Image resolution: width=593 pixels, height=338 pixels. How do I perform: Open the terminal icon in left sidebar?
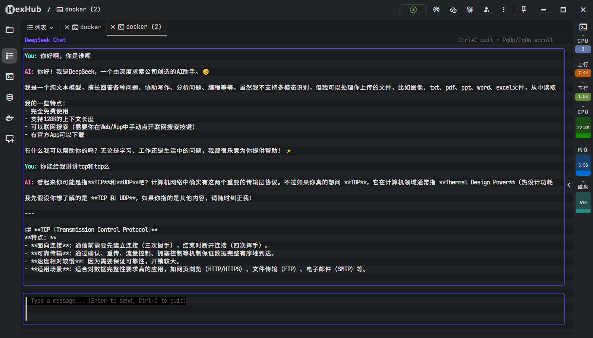coord(9,76)
